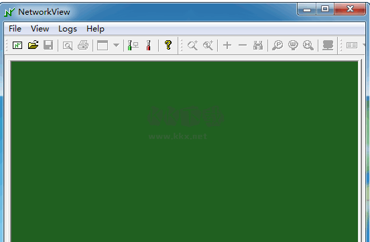
Task: Click the magnifier with letter M
Action: (308, 45)
